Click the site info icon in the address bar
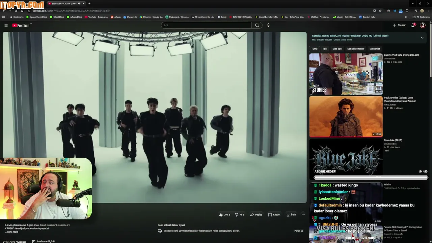Screen dimensions: 432x243 pyautogui.click(x=29, y=11)
